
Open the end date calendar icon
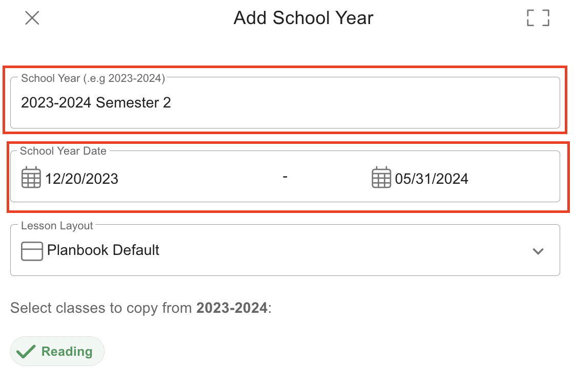[381, 178]
